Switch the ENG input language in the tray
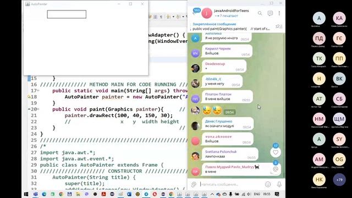 click(257, 194)
